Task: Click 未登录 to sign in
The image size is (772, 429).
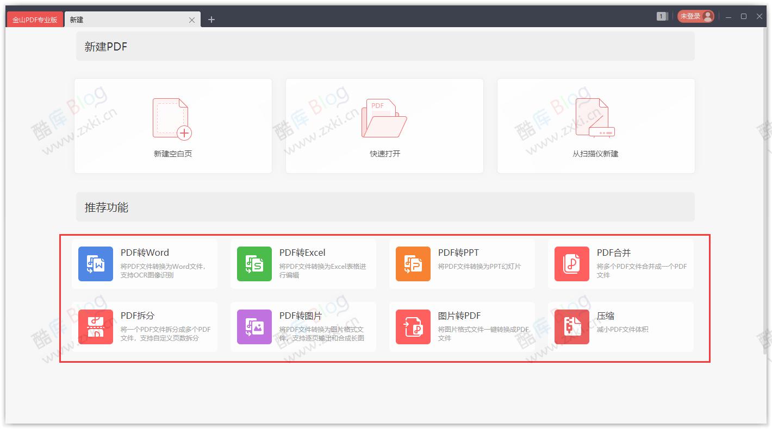Action: [692, 16]
